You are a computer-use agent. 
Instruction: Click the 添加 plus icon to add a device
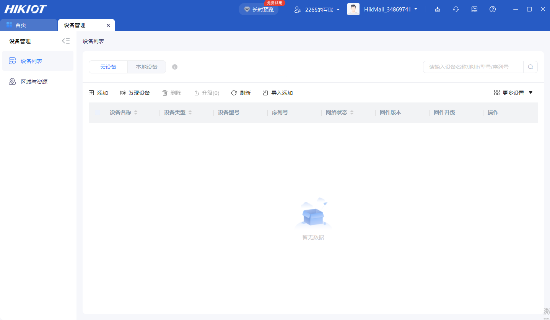pos(91,93)
